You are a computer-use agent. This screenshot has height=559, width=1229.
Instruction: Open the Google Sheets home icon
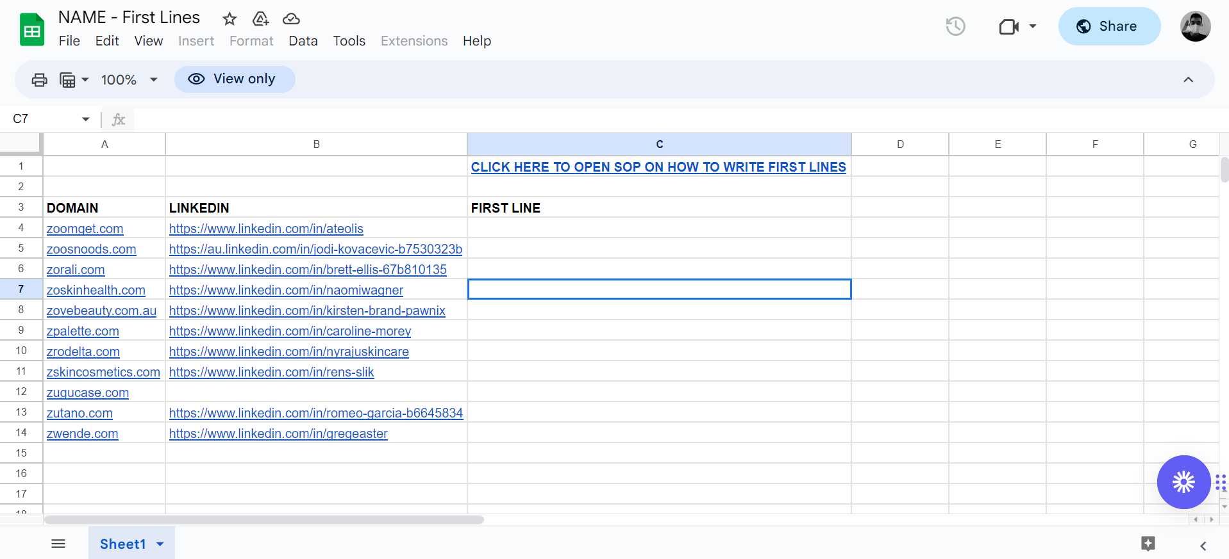32,29
